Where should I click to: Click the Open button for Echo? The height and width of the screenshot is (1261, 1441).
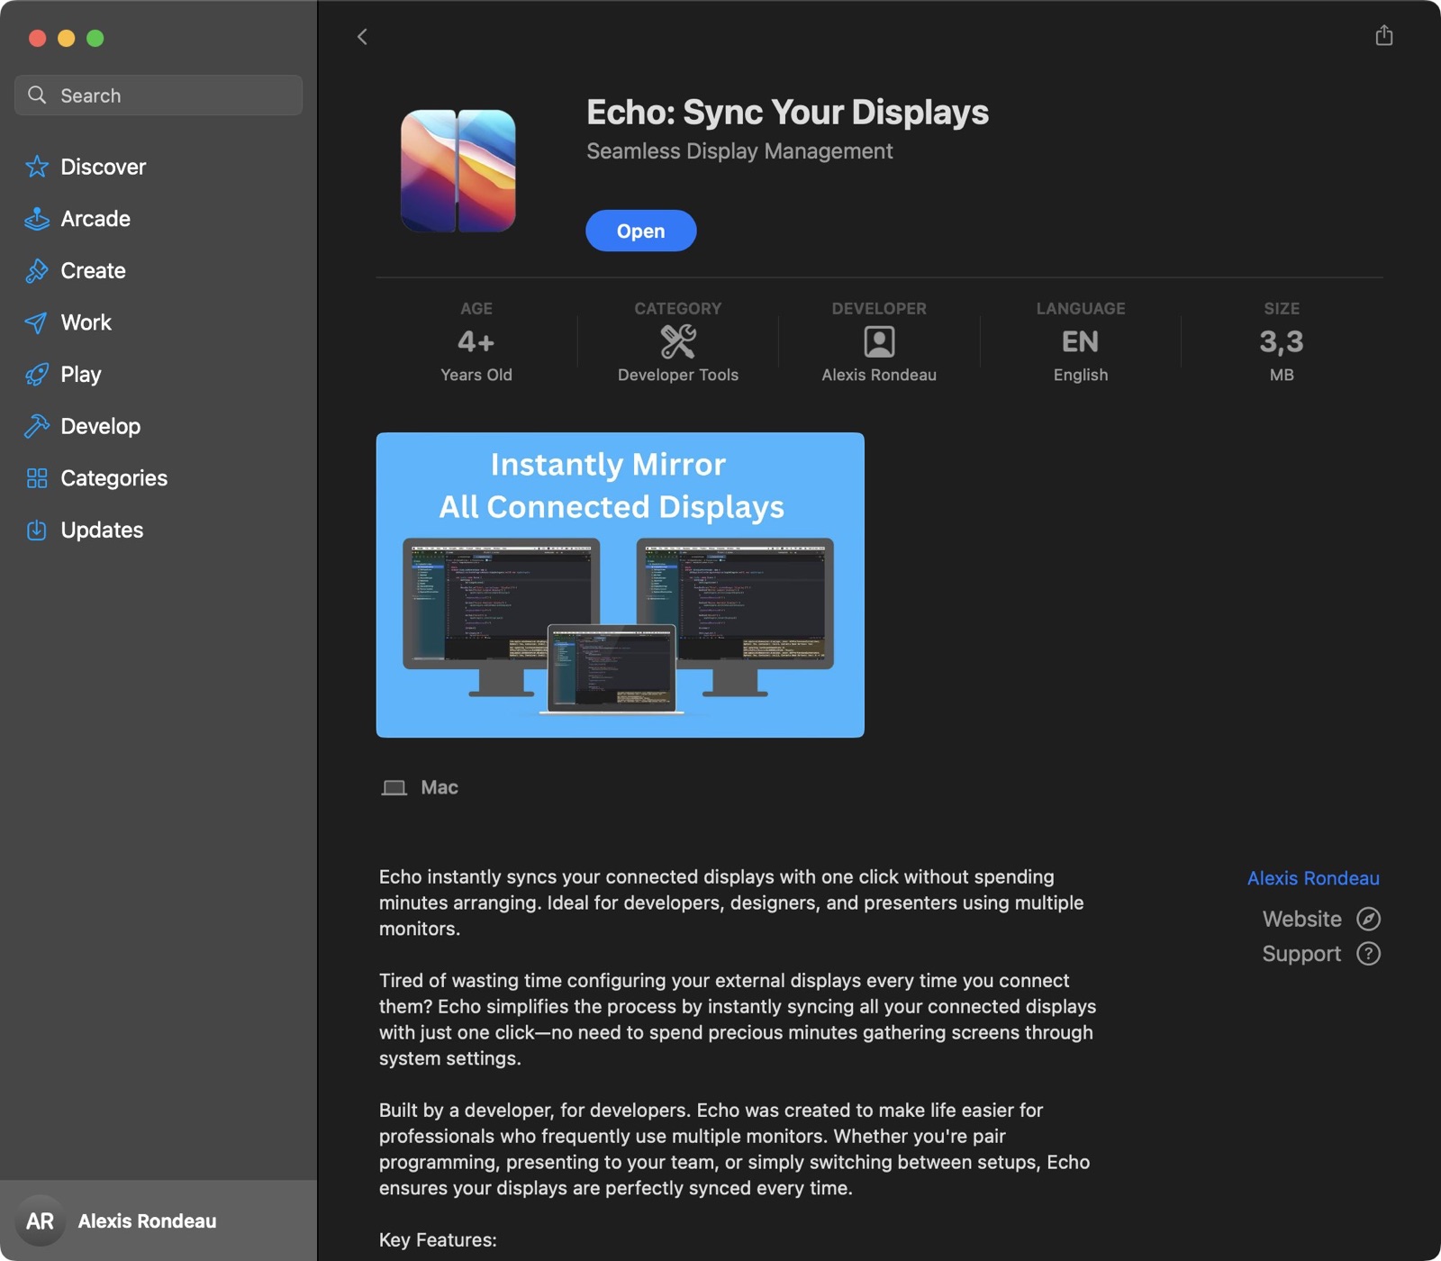coord(640,231)
